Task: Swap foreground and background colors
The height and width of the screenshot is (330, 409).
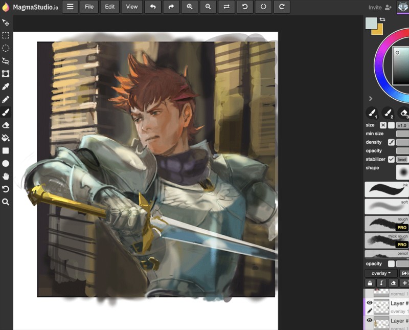Action: tap(382, 19)
